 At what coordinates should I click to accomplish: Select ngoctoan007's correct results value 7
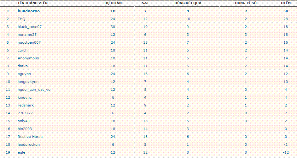[x=188, y=42]
